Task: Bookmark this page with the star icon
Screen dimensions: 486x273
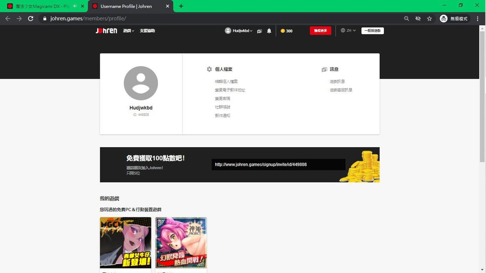Action: tap(429, 19)
